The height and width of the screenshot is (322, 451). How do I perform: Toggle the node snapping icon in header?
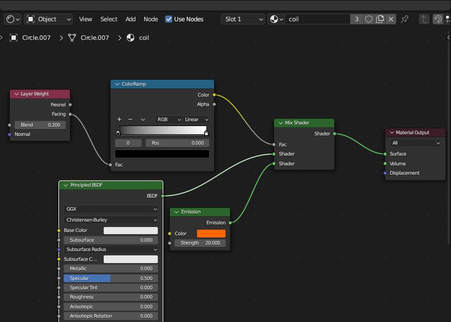pos(438,19)
